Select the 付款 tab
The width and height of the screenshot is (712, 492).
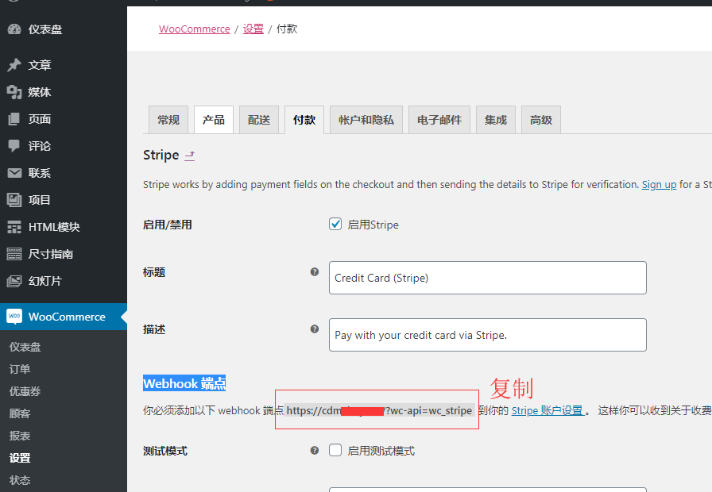click(x=304, y=120)
